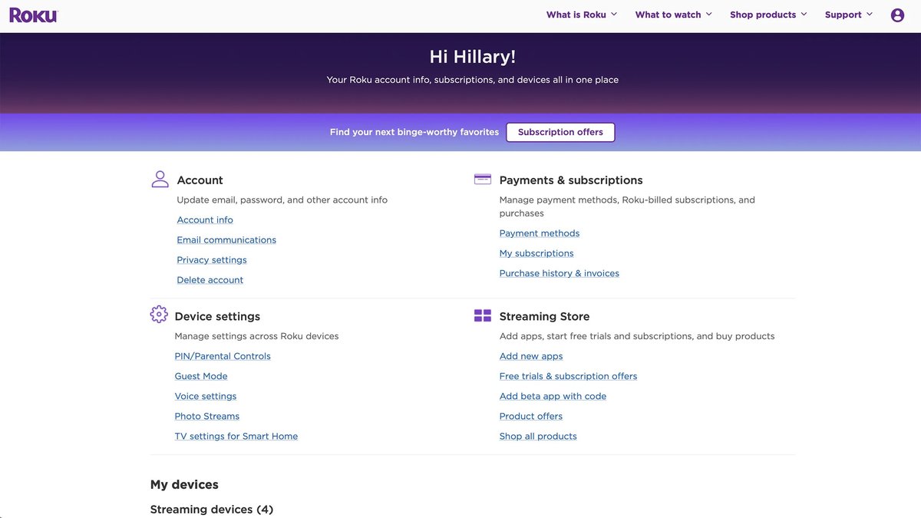Click the Account person icon
The image size is (921, 518).
point(159,178)
